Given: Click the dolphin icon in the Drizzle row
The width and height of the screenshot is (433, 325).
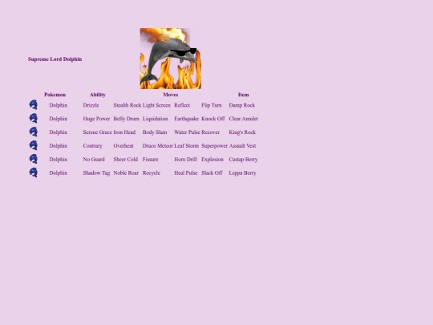Looking at the screenshot, I should [x=34, y=105].
